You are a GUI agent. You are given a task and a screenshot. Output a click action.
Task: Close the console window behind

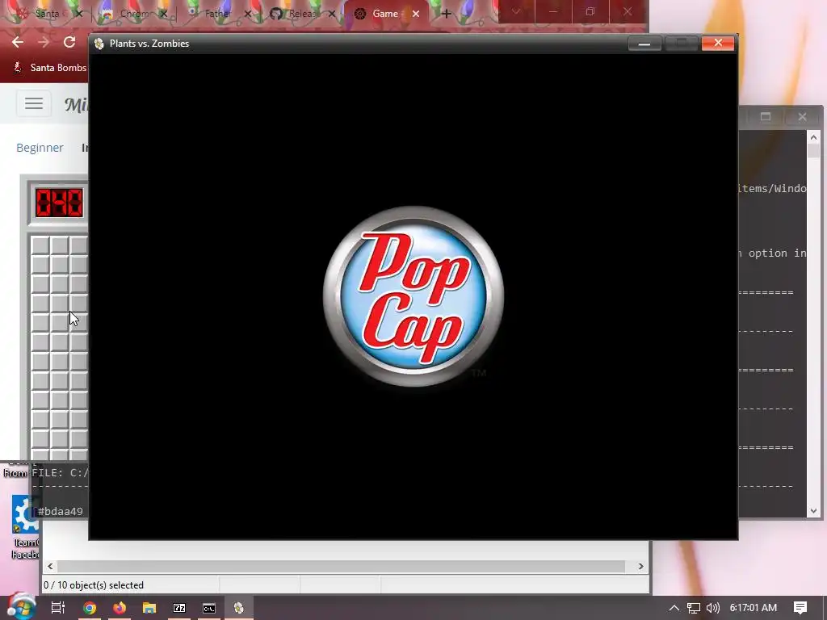[x=802, y=116]
